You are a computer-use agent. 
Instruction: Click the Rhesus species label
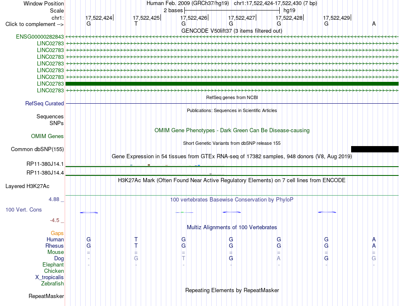55,246
